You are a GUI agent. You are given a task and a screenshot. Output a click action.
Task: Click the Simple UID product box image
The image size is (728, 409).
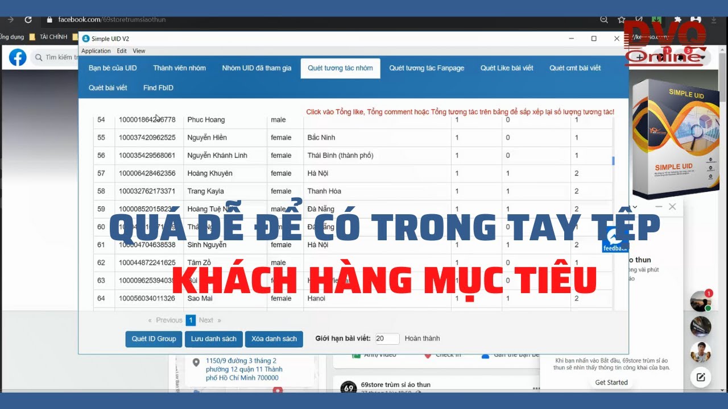(676, 138)
